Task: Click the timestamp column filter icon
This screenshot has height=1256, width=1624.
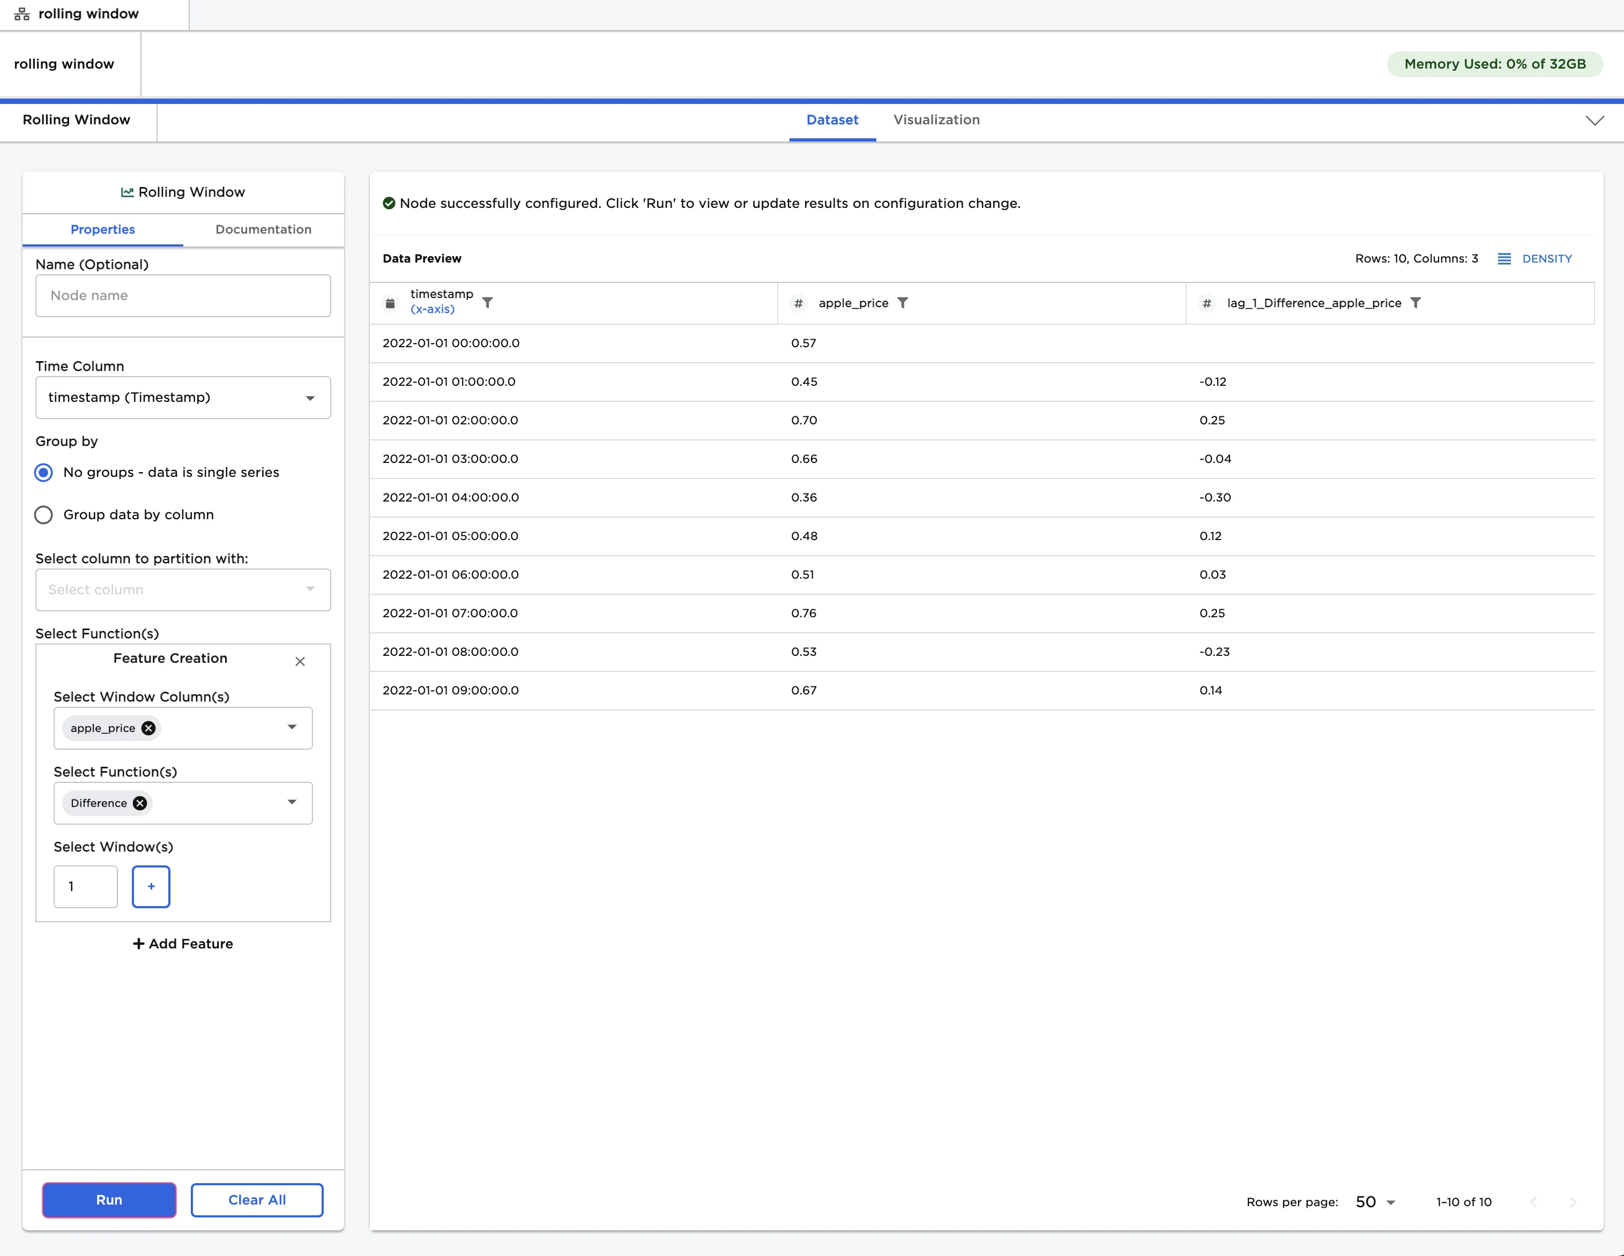Action: click(487, 303)
